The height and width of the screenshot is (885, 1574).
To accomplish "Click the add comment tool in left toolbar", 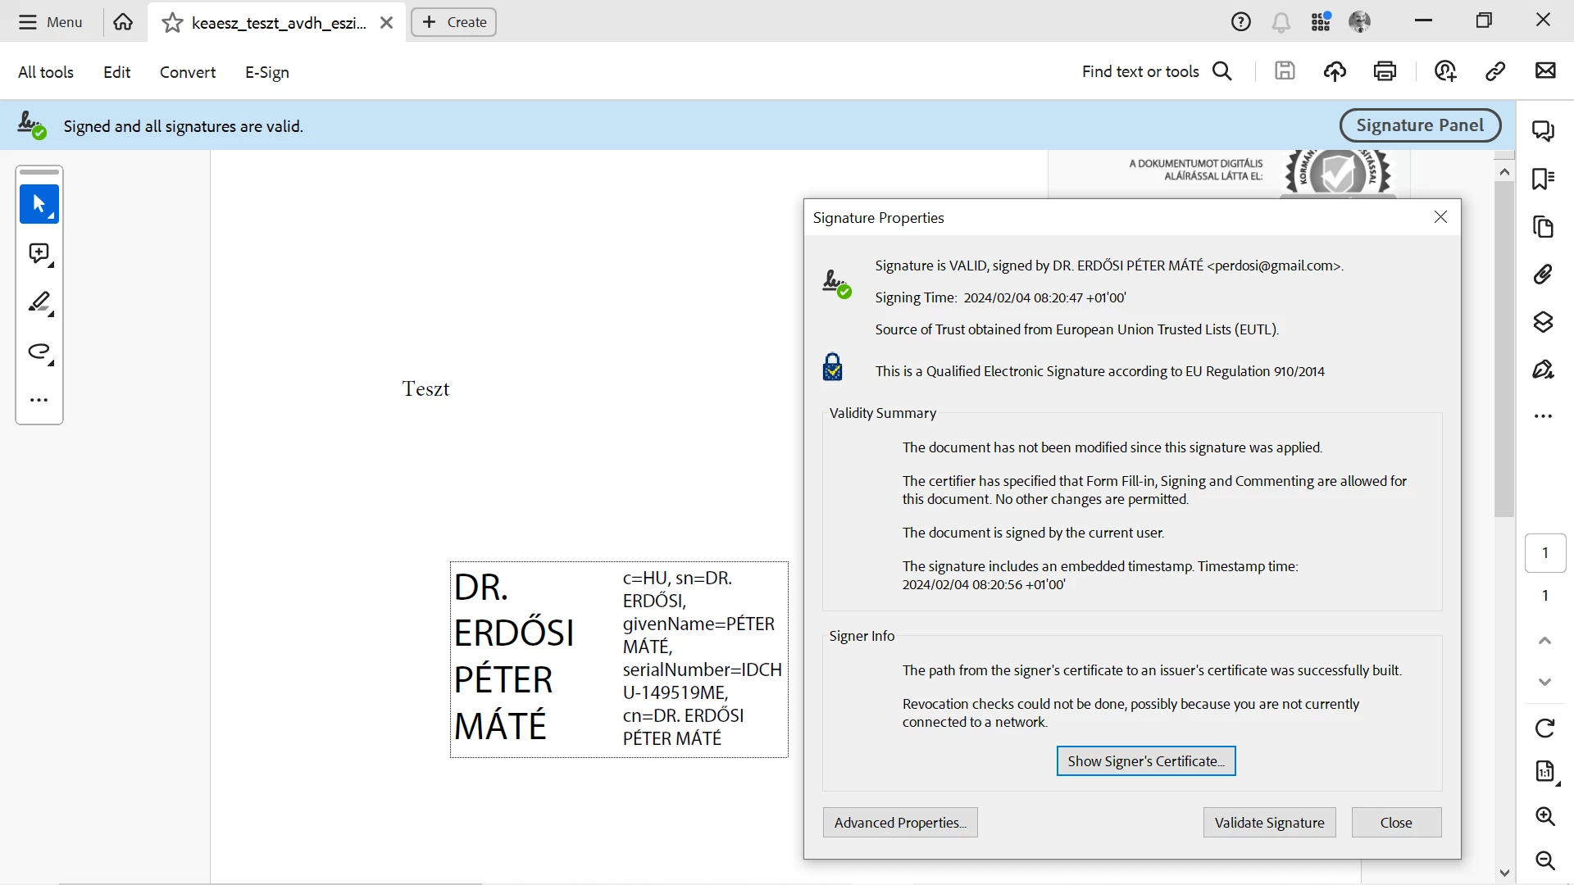I will tap(39, 253).
